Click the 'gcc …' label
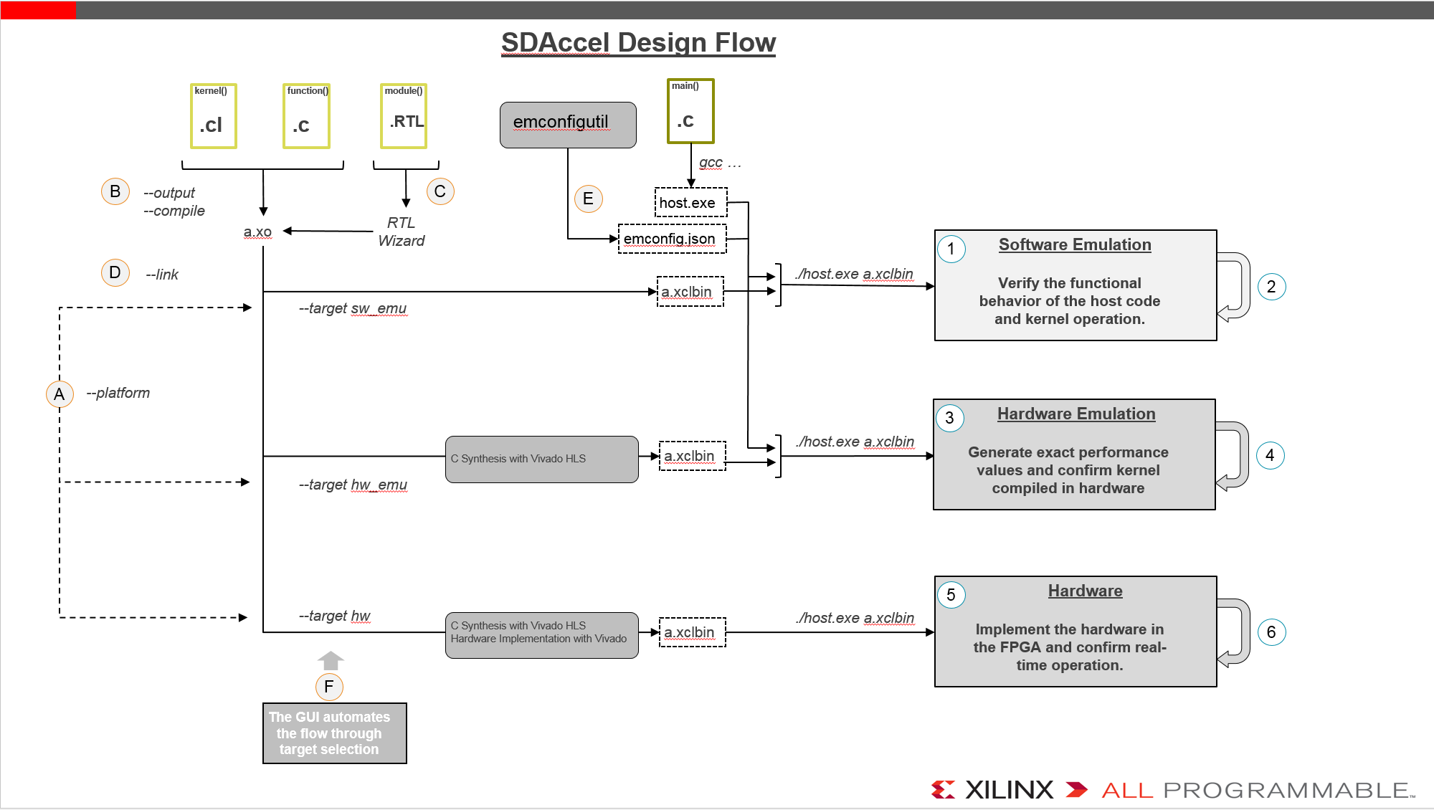 point(720,163)
